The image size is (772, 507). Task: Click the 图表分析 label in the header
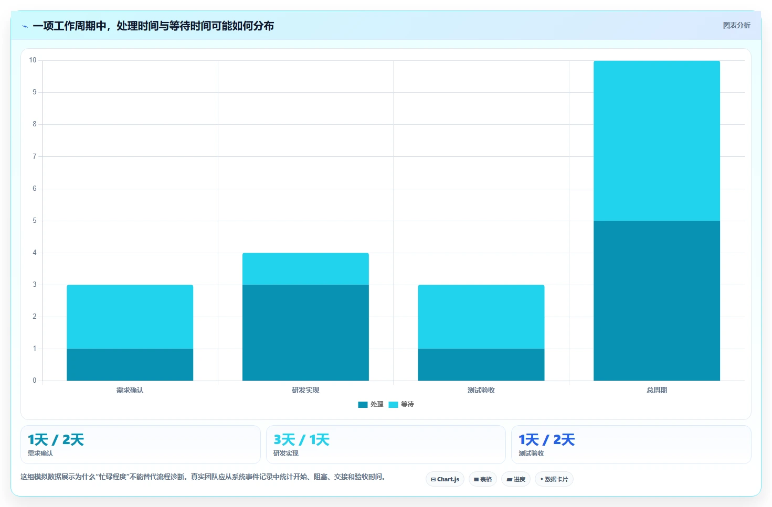point(736,25)
